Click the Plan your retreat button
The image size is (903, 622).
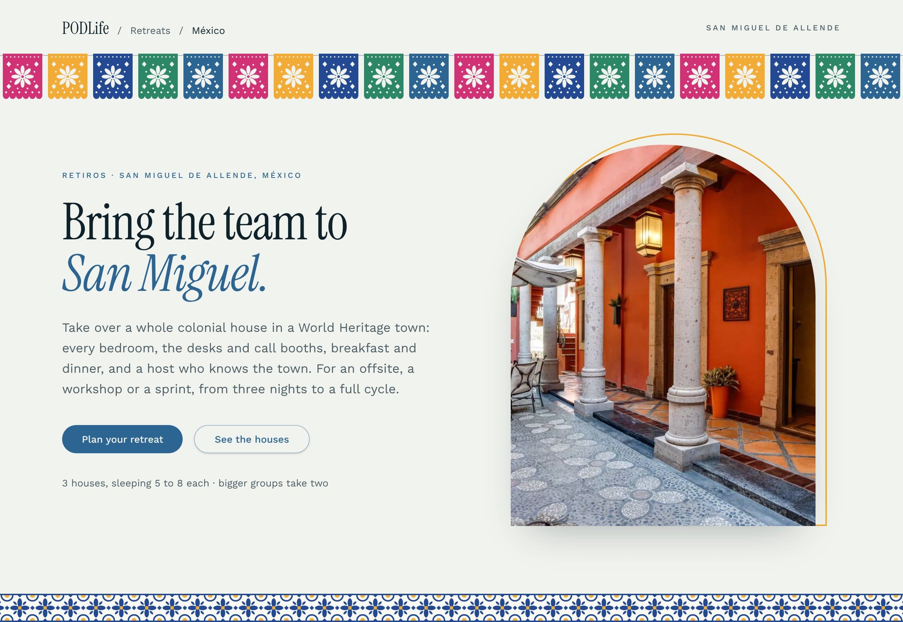coord(122,439)
